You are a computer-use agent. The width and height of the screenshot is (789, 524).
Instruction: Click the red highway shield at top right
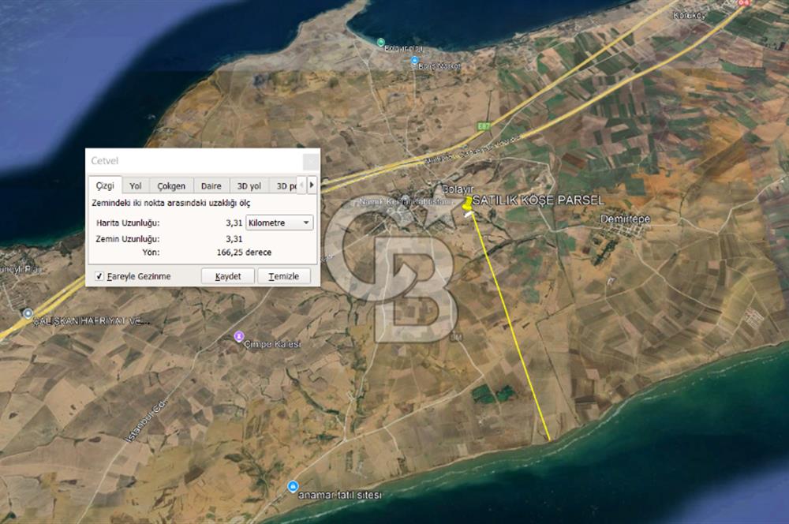point(744,2)
